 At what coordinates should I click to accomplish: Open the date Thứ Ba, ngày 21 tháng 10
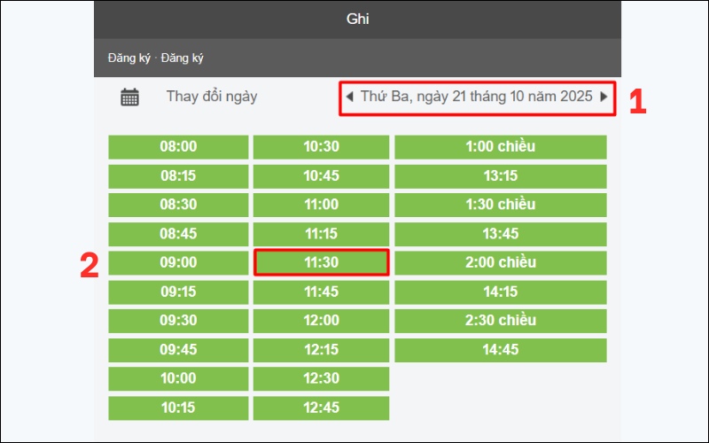477,97
